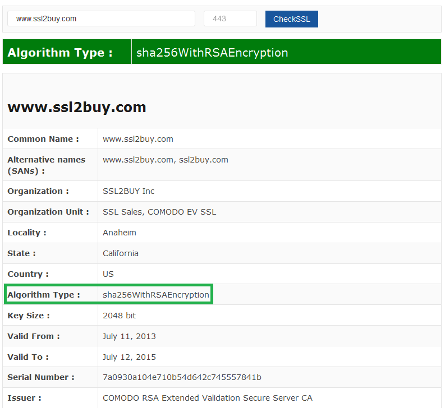Select SSL Sales, COMODO EV SSL value

(159, 212)
